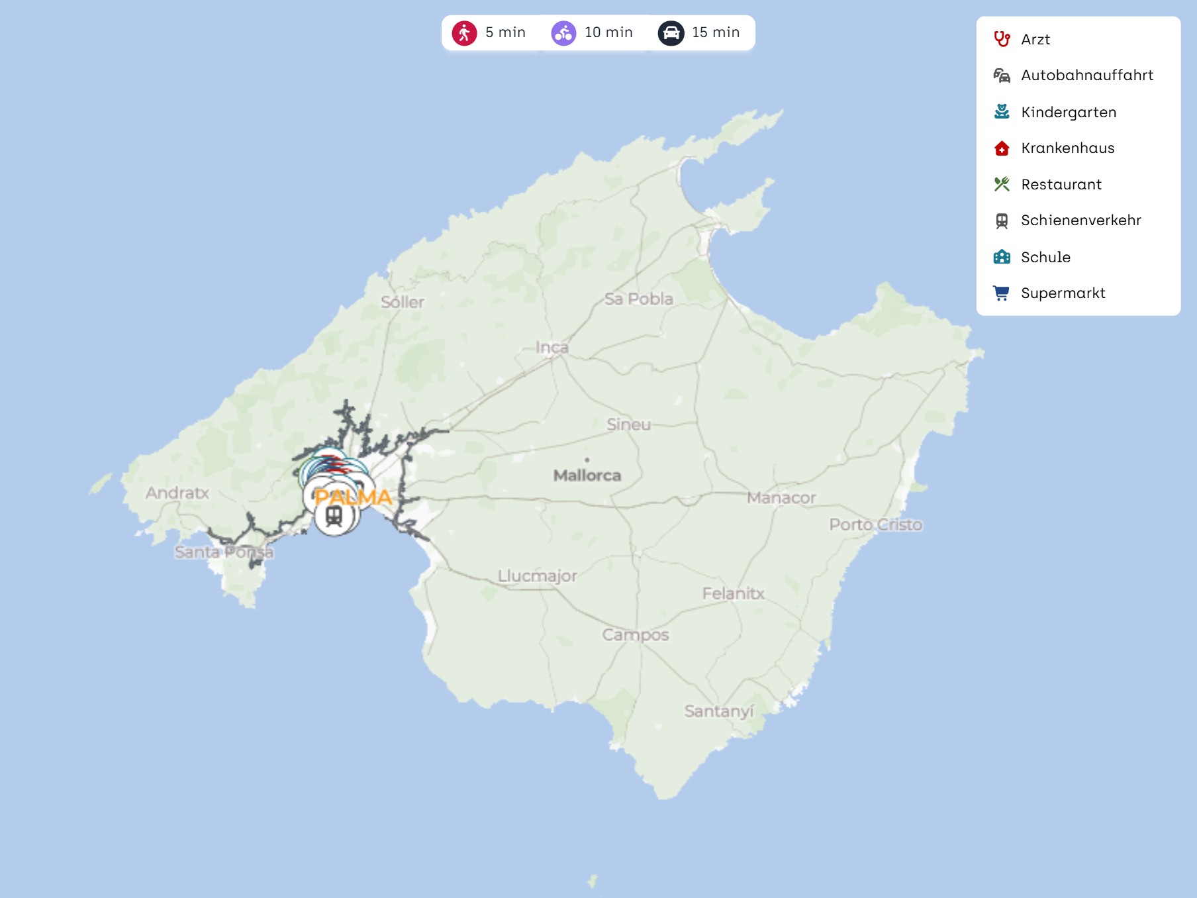
Task: Click the Santanyí town label
Action: [719, 711]
